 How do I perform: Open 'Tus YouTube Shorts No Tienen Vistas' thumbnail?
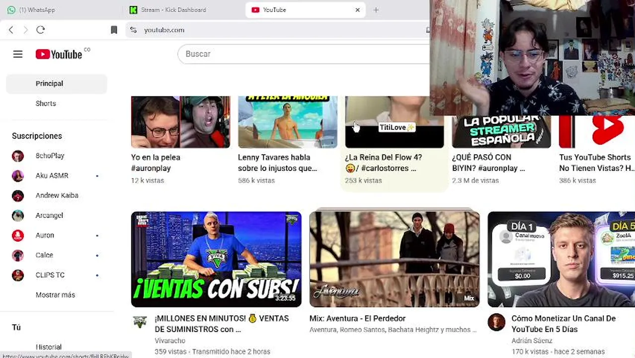coord(597,131)
